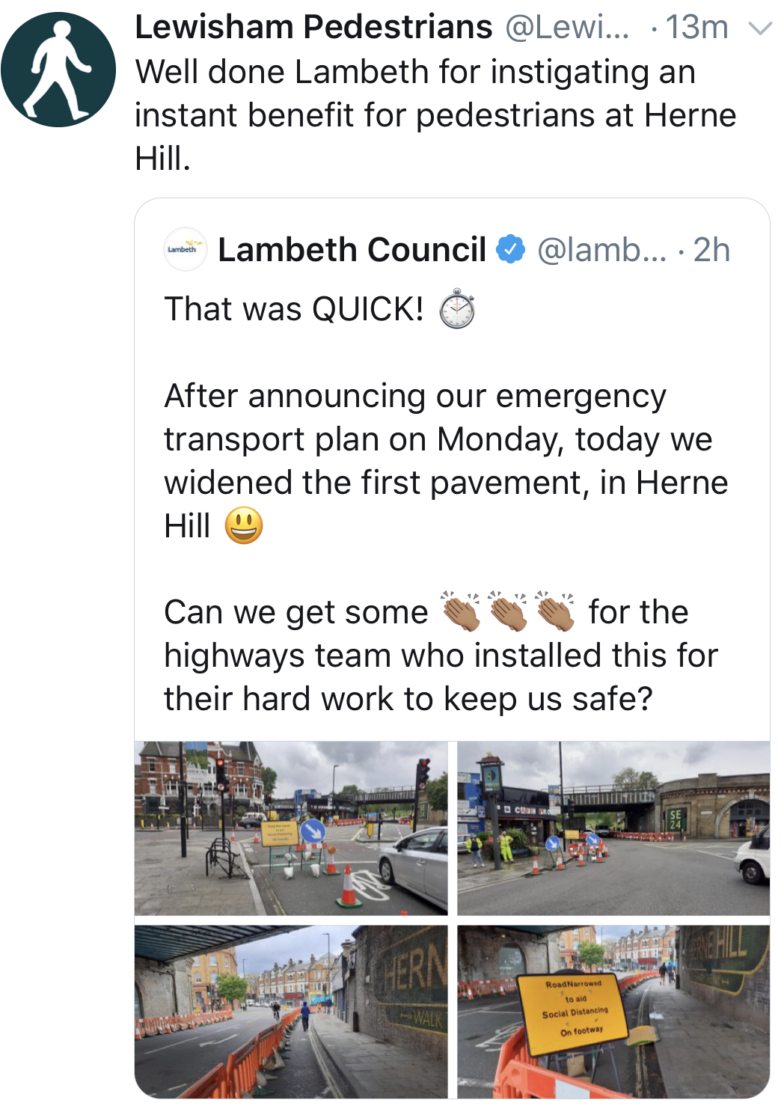Open photo of traffic lights and silver car
This screenshot has height=1115, width=781.
291,828
